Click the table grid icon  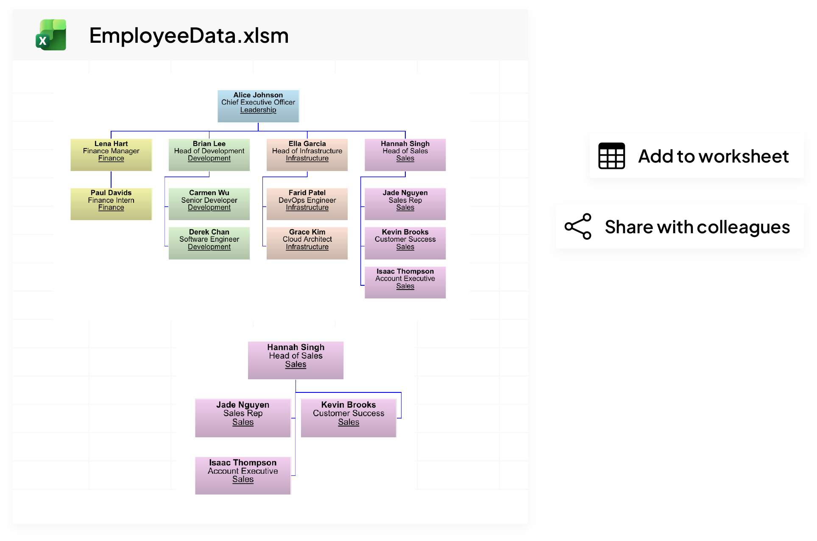(611, 156)
